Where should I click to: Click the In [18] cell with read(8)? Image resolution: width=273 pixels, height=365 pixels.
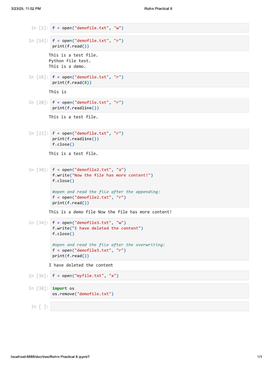point(150,80)
